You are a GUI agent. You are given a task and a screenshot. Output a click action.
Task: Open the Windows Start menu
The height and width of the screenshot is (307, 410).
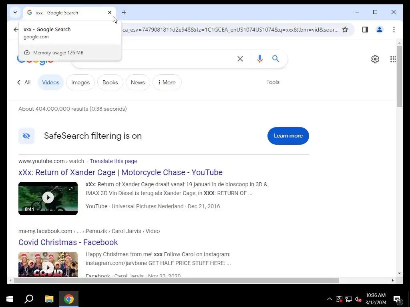(10, 299)
